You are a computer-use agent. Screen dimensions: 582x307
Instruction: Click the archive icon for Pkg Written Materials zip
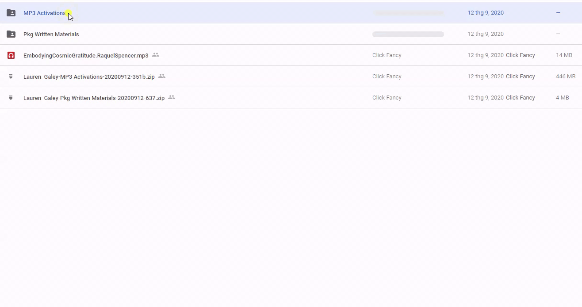(x=11, y=98)
